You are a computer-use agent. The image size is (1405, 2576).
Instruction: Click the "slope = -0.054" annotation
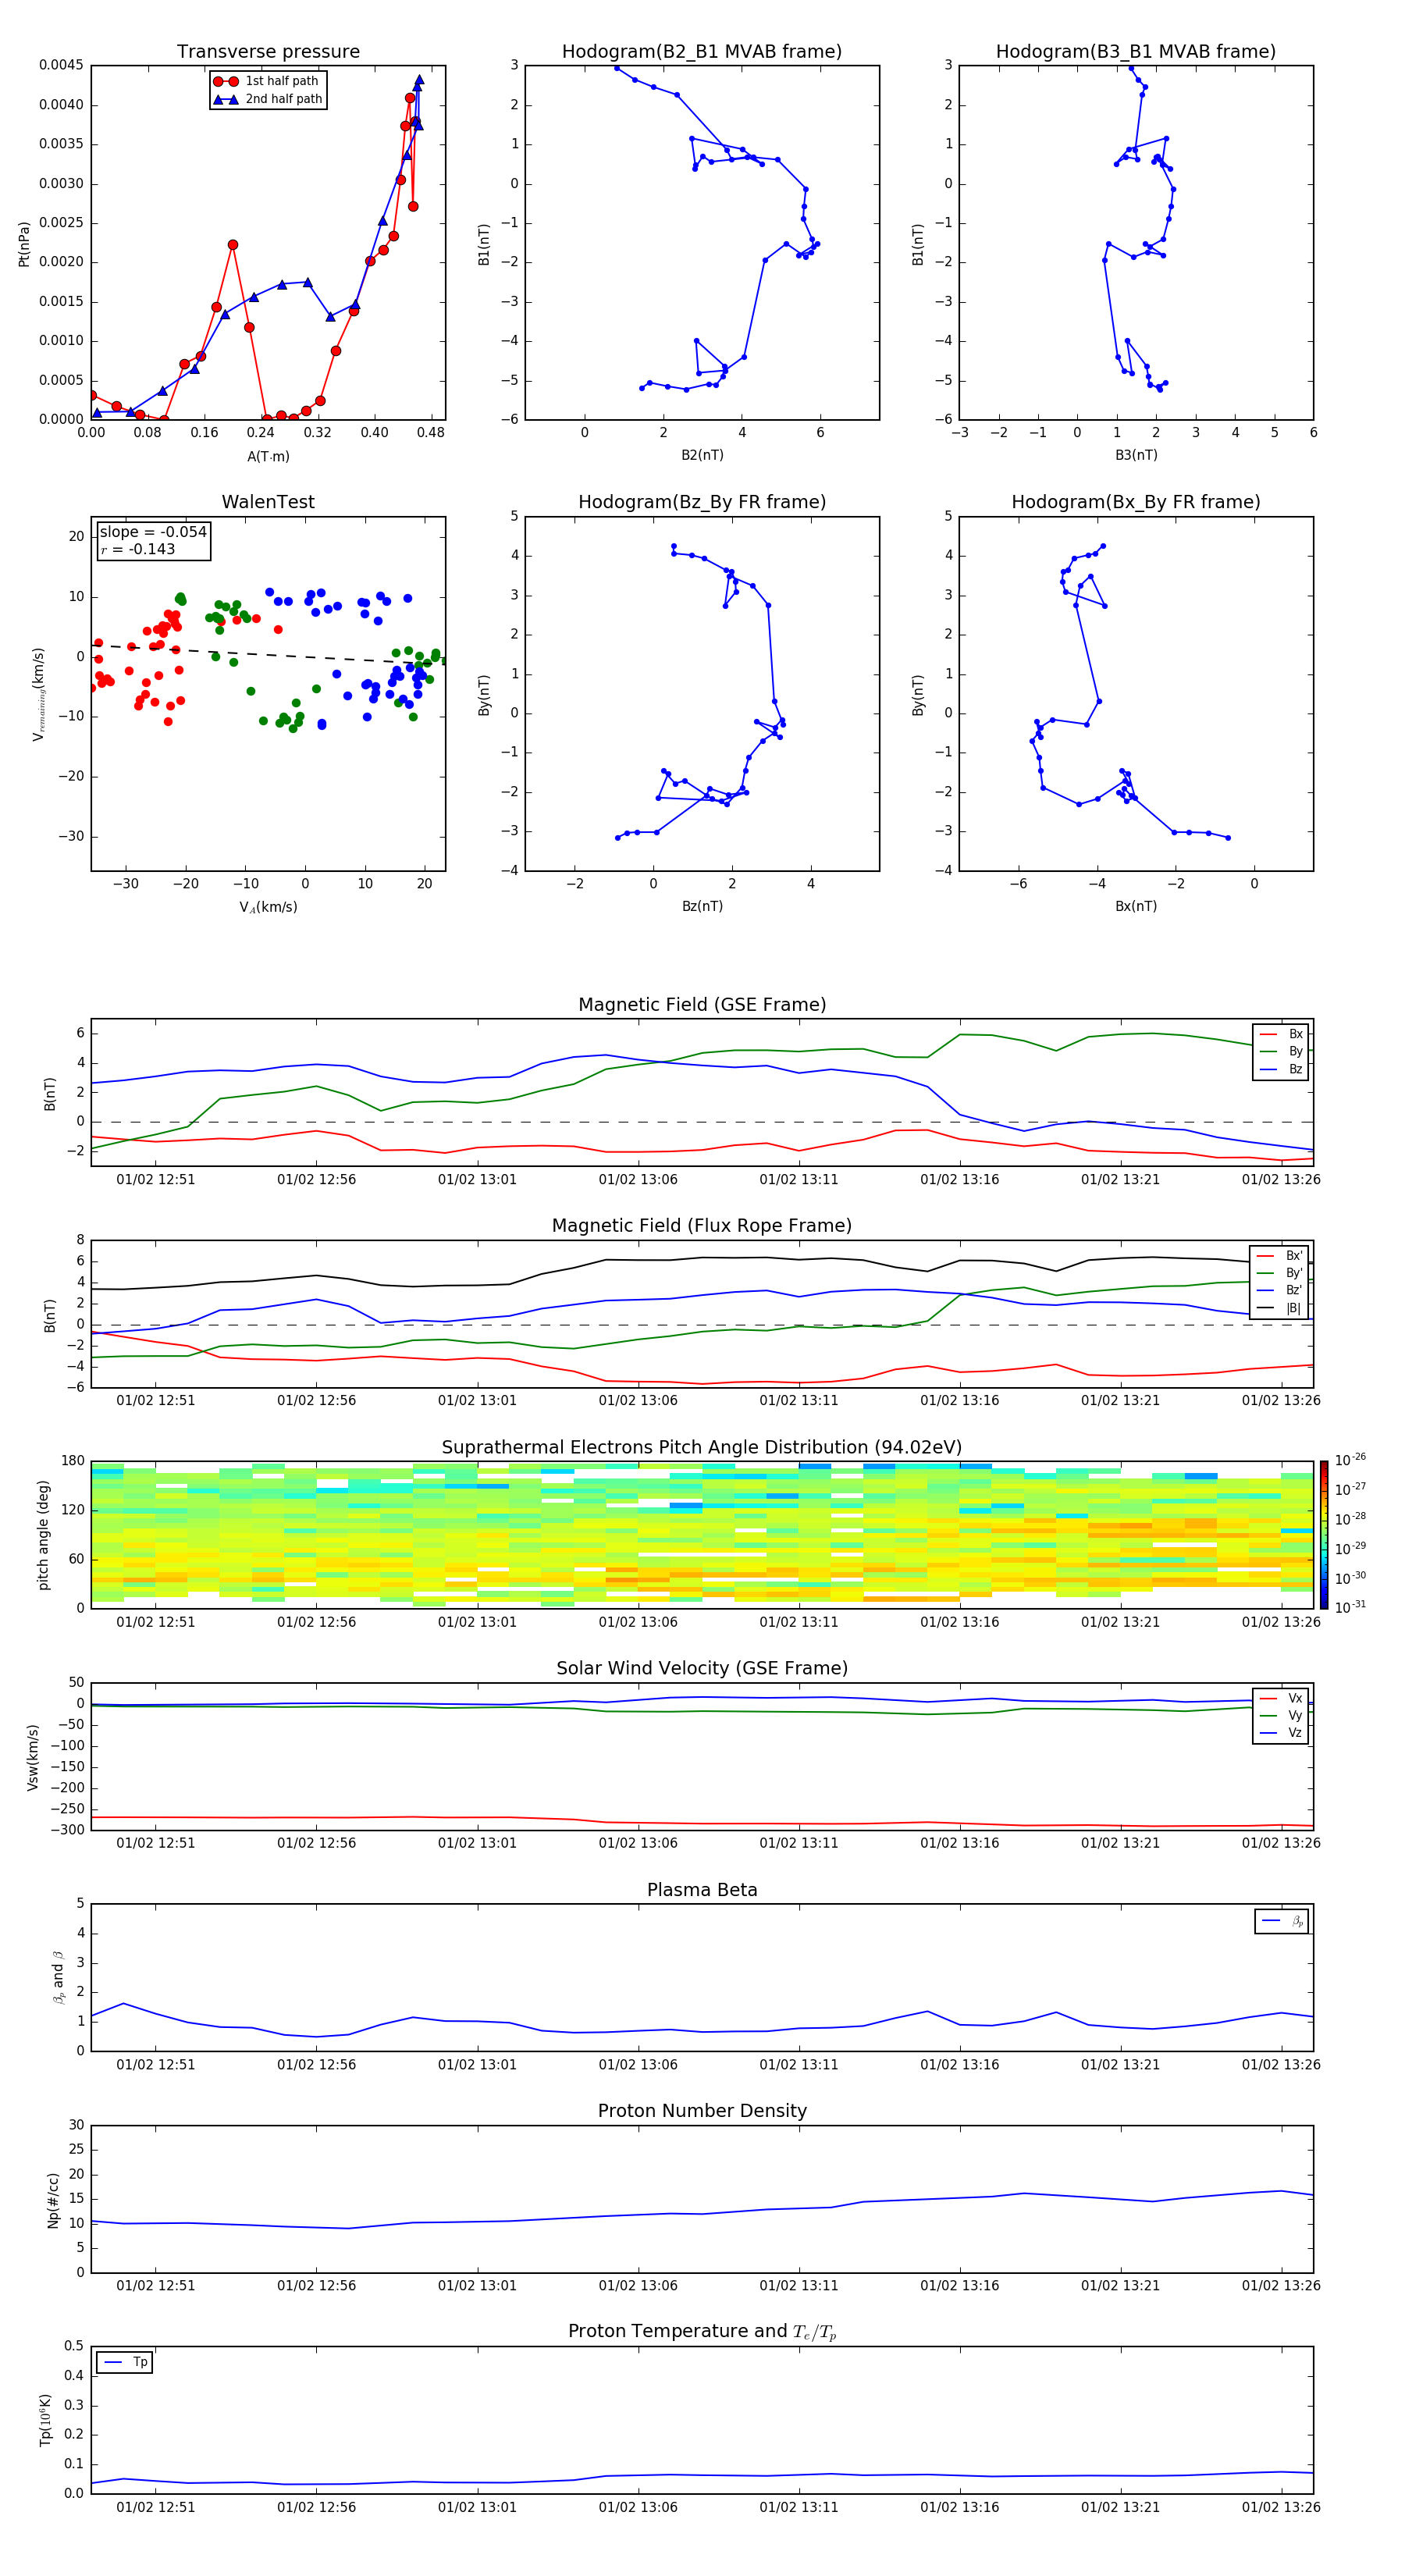click(x=153, y=532)
